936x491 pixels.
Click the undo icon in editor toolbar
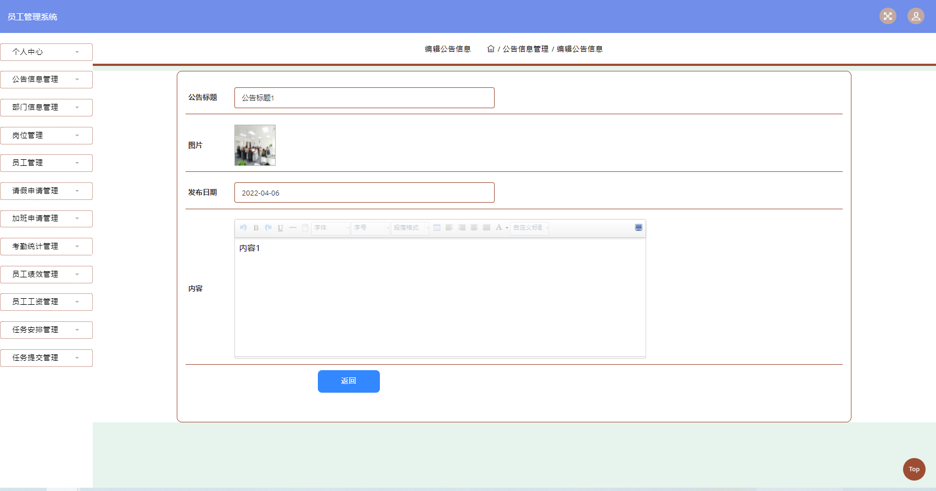[x=243, y=227]
